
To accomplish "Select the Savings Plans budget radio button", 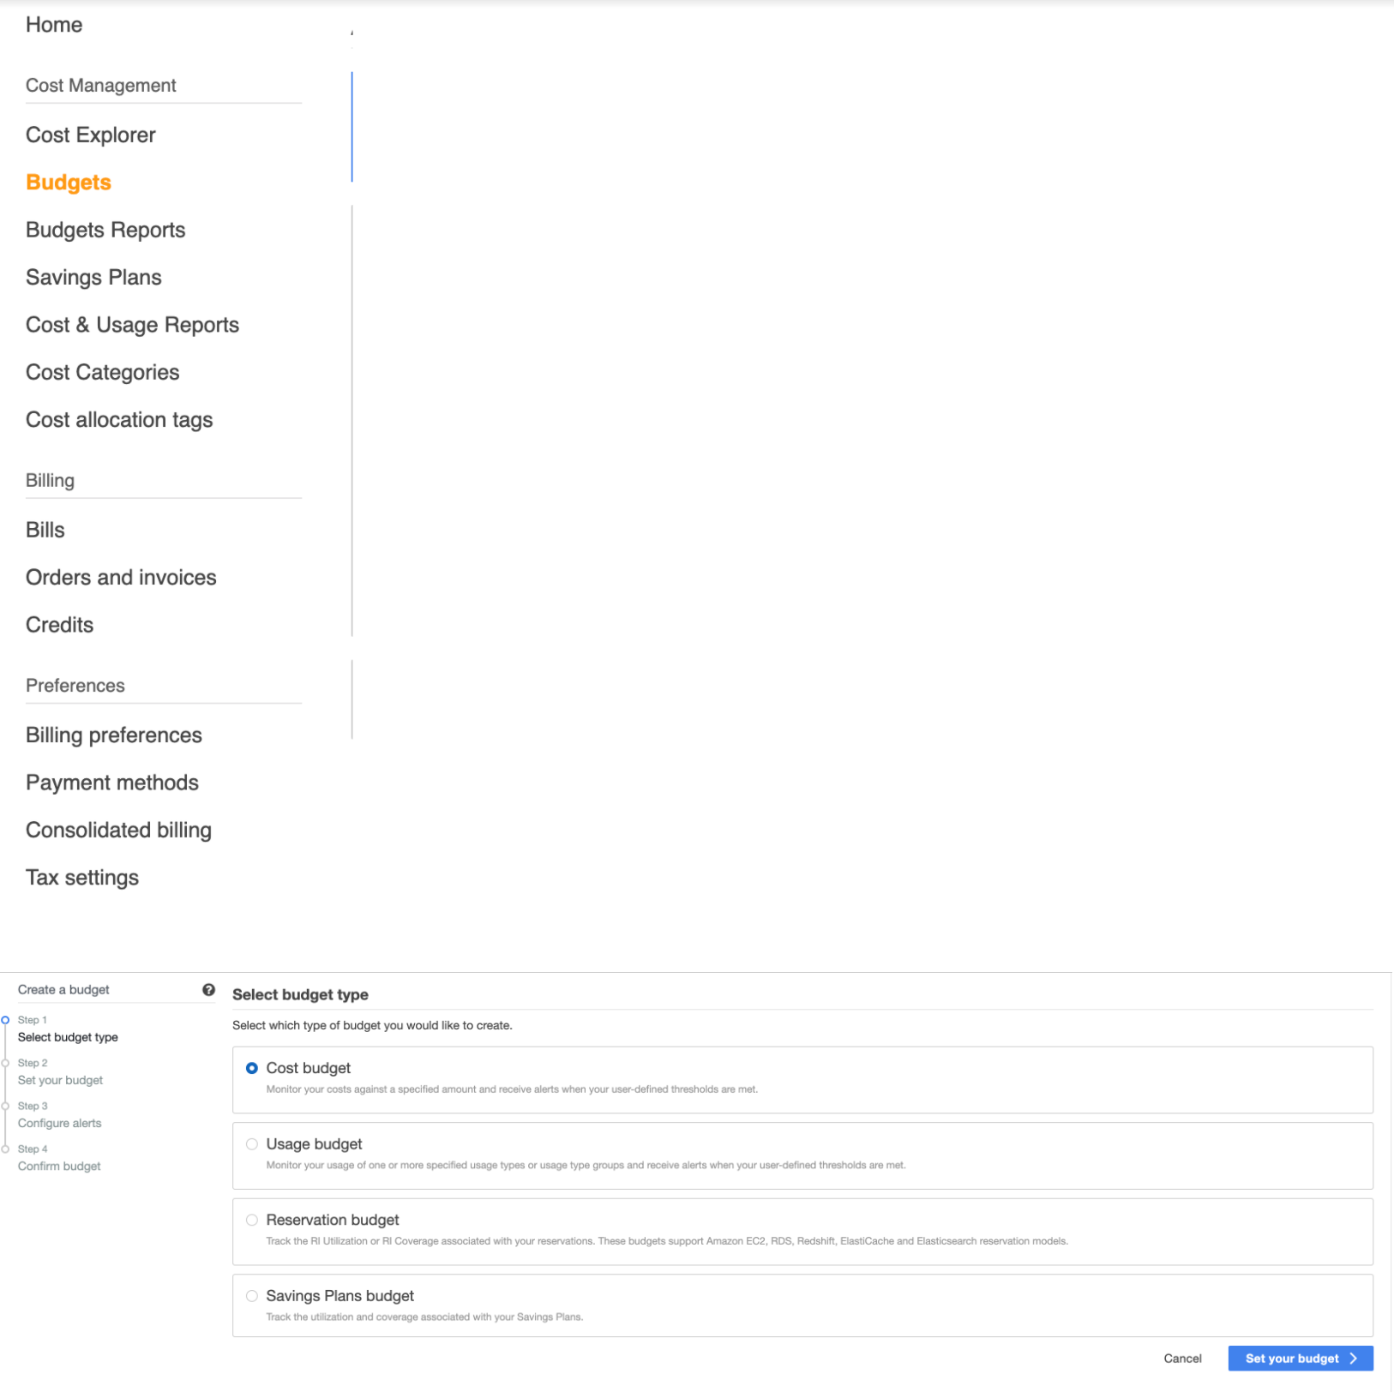I will 252,1296.
